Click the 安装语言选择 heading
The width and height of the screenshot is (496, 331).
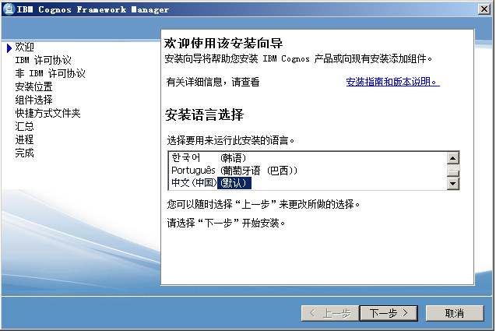(204, 114)
